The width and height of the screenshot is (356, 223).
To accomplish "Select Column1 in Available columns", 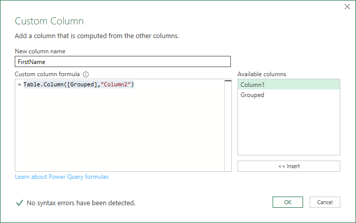I will click(x=288, y=84).
